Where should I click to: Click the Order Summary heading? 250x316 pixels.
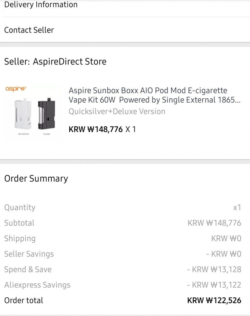(x=36, y=178)
